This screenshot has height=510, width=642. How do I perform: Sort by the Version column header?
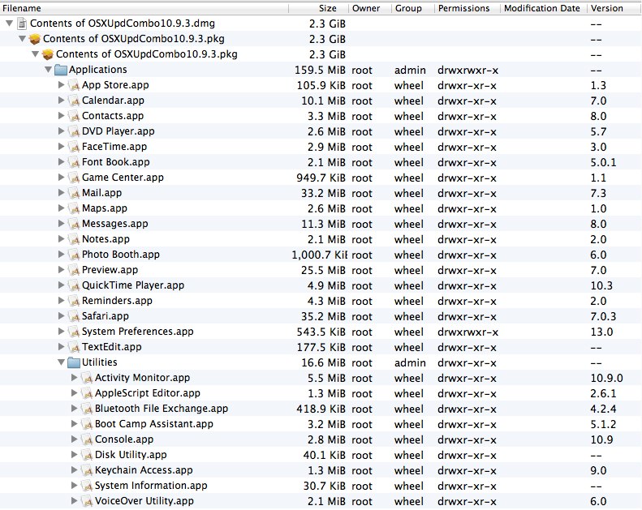pos(614,8)
